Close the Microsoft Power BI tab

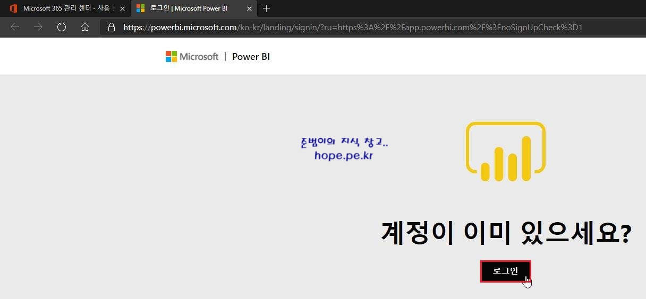point(249,8)
